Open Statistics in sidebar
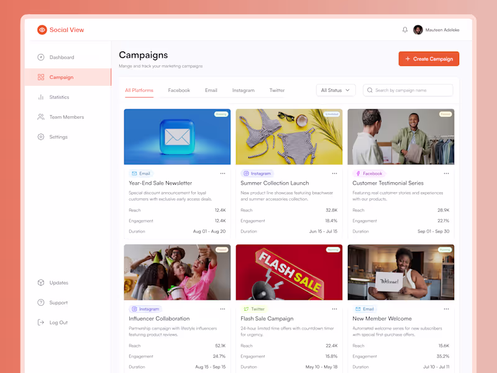The height and width of the screenshot is (373, 497). (x=59, y=97)
